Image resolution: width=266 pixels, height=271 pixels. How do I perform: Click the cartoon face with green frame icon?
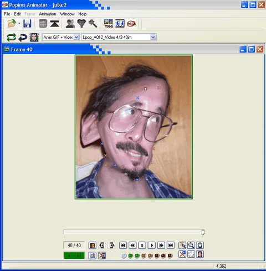(x=34, y=38)
